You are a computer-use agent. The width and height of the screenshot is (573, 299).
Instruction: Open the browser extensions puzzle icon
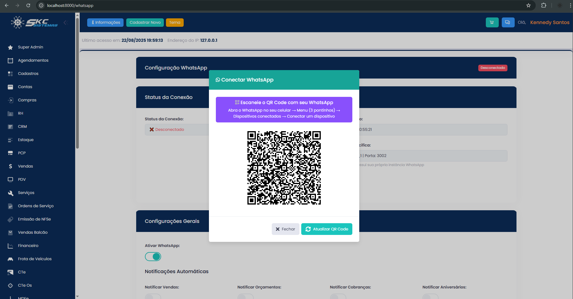[544, 5]
